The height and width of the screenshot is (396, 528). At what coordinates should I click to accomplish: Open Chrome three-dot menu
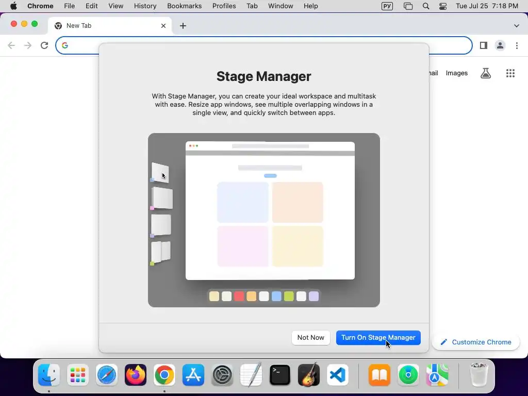[x=517, y=45]
